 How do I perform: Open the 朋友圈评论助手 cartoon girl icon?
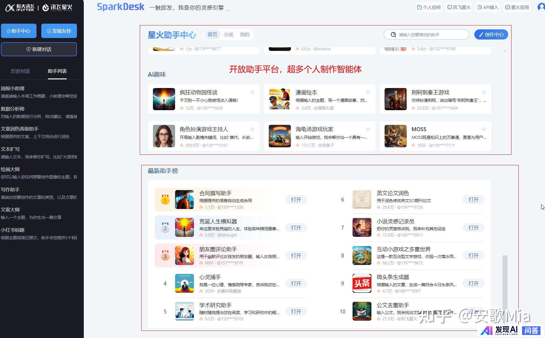click(184, 255)
